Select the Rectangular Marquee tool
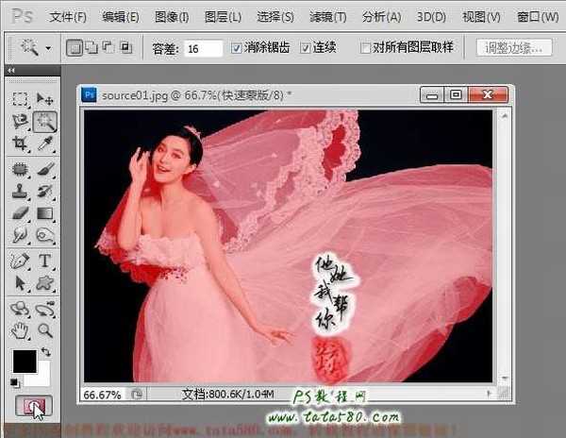 (x=20, y=99)
